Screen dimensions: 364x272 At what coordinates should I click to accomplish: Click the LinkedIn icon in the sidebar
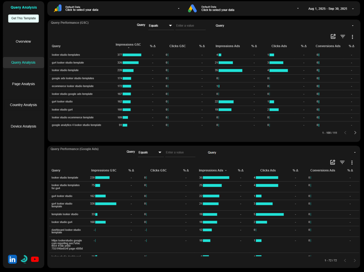(12, 259)
